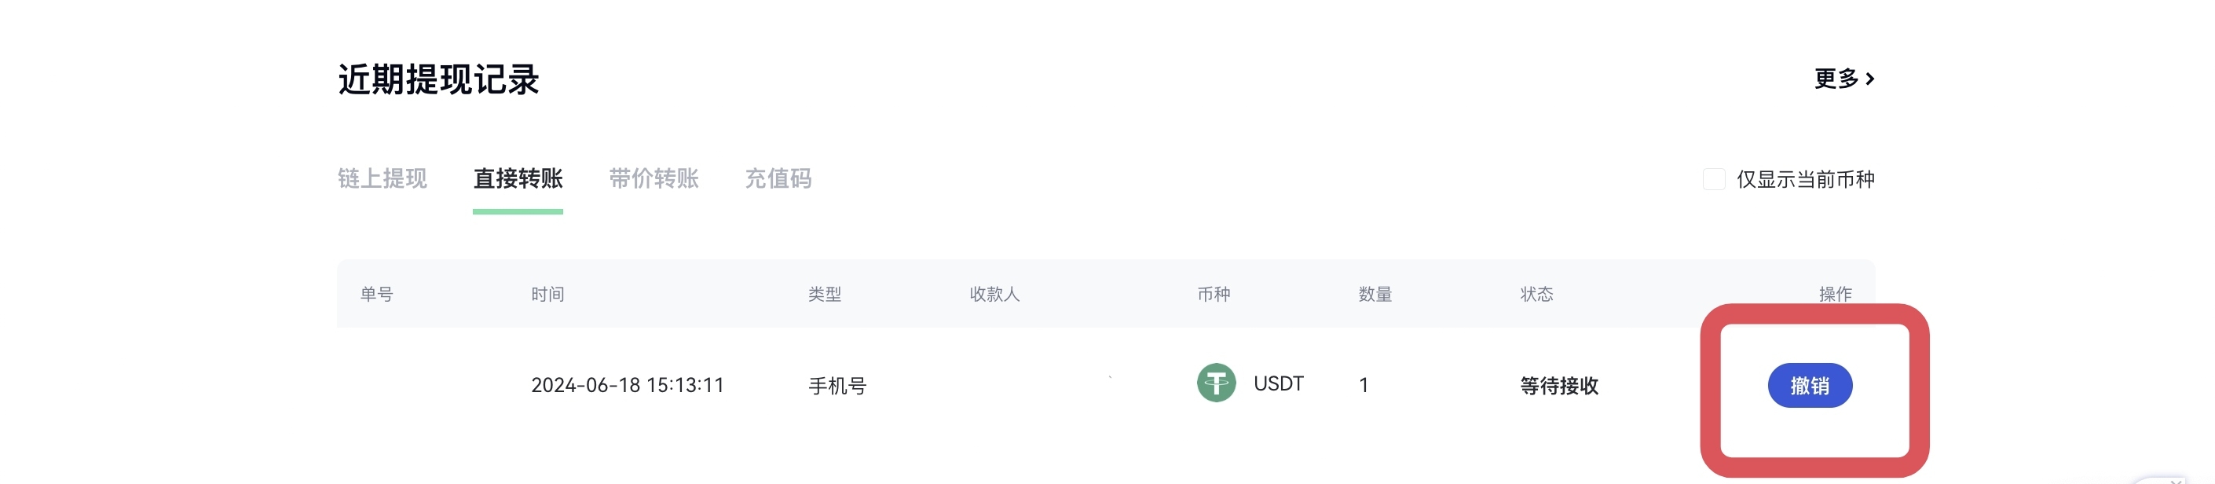The height and width of the screenshot is (484, 2215).
Task: Go to the 充值码 tab
Action: [x=778, y=179]
